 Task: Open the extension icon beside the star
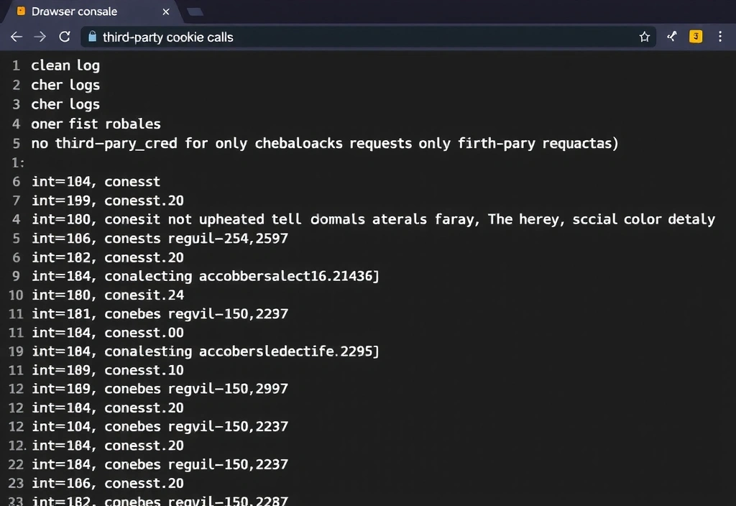[671, 37]
